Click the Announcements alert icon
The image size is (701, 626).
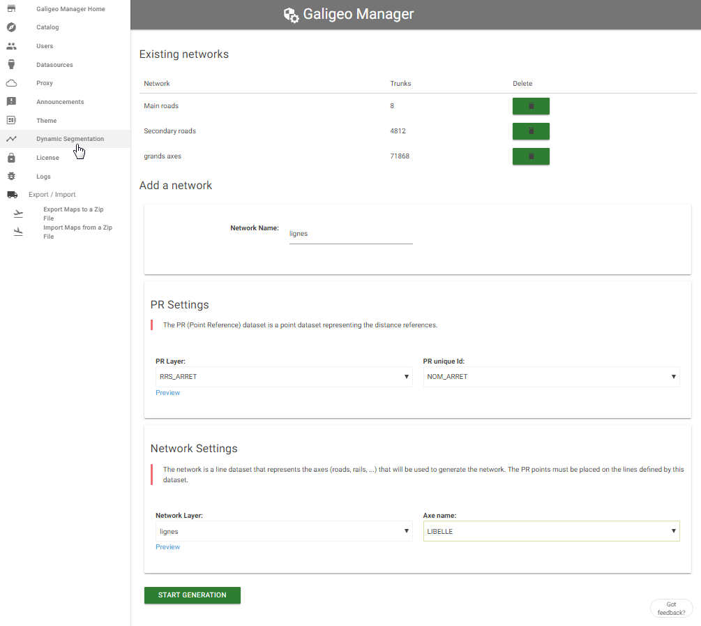11,102
